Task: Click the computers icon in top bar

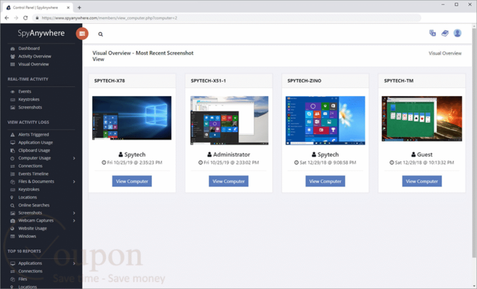Action: pyautogui.click(x=432, y=33)
